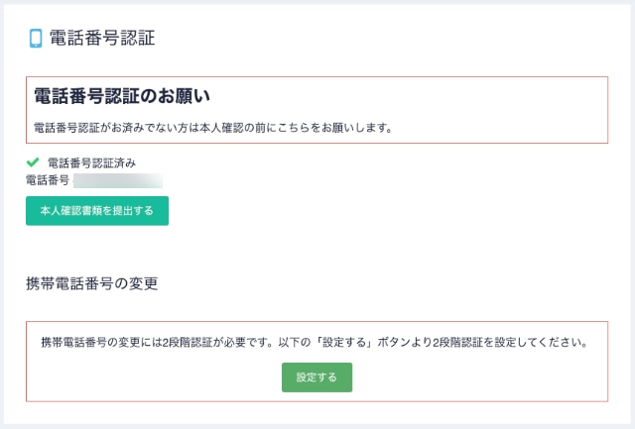Click the green checkmark verification icon
This screenshot has height=429, width=635.
33,162
